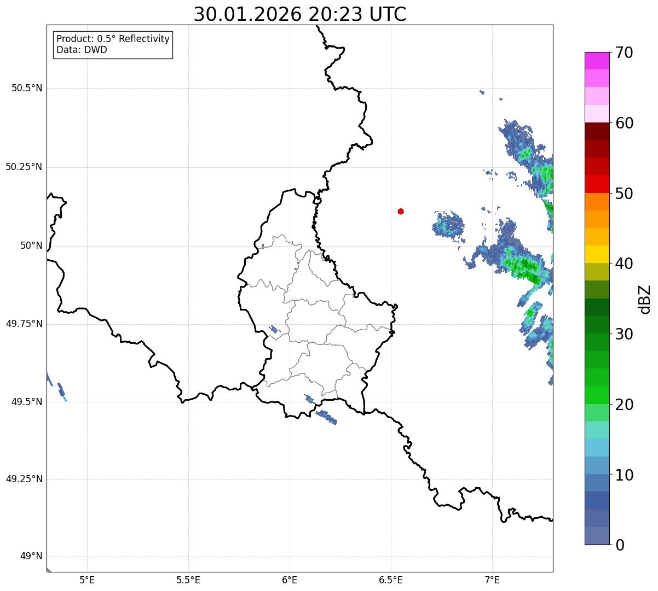Viewport: 658px width, 591px height.
Task: Click the red station marker dot
Action: (x=401, y=211)
